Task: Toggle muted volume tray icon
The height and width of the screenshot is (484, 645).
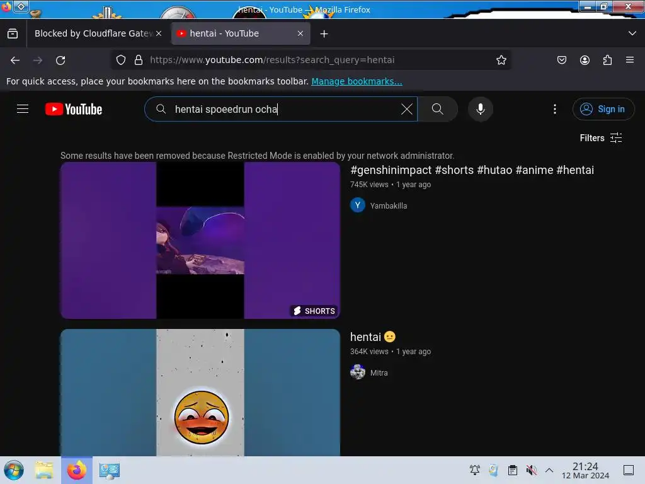Action: pyautogui.click(x=532, y=470)
